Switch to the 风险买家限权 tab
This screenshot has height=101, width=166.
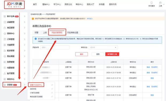click(57, 33)
